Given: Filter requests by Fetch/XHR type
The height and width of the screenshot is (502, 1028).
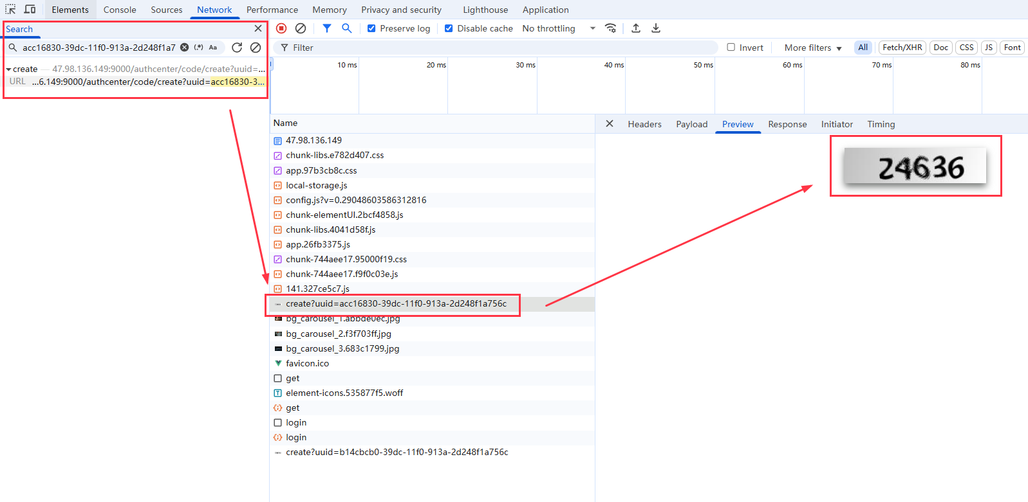Looking at the screenshot, I should coord(902,48).
